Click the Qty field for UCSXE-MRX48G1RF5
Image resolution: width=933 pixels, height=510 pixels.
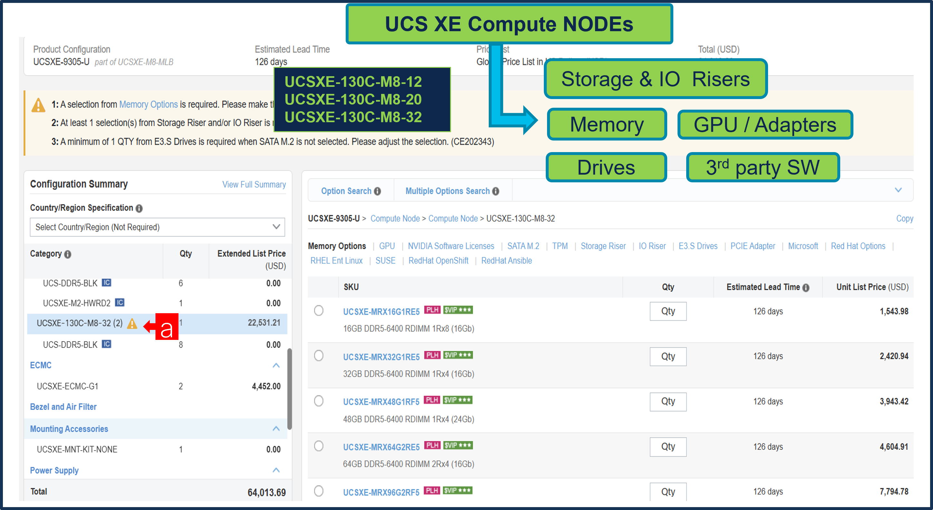coord(668,402)
